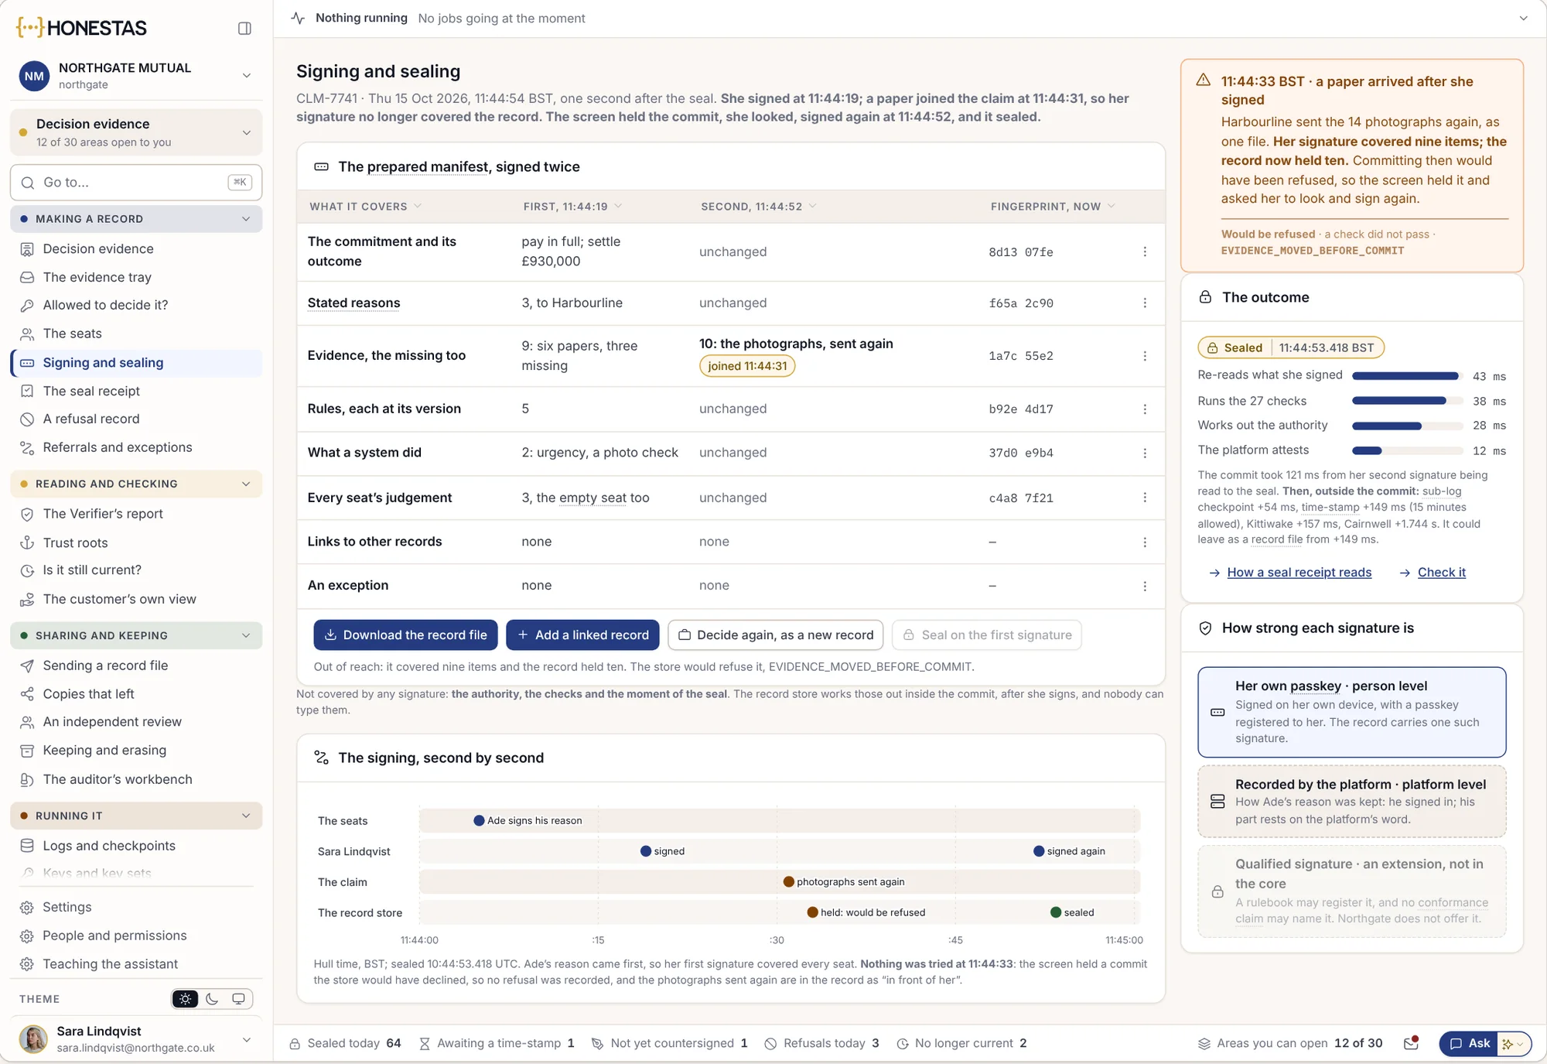Select the Qualified signature card
Screen dimensions: 1547x1064
tap(1351, 891)
